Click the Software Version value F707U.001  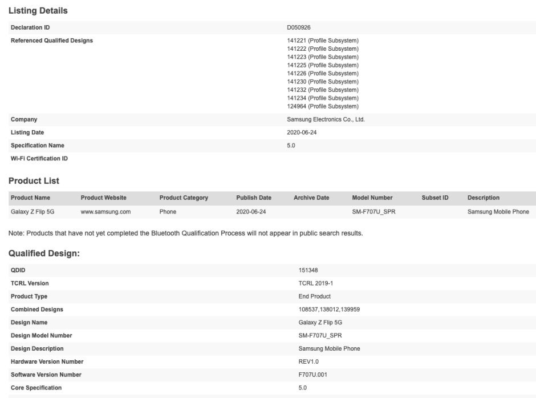312,375
